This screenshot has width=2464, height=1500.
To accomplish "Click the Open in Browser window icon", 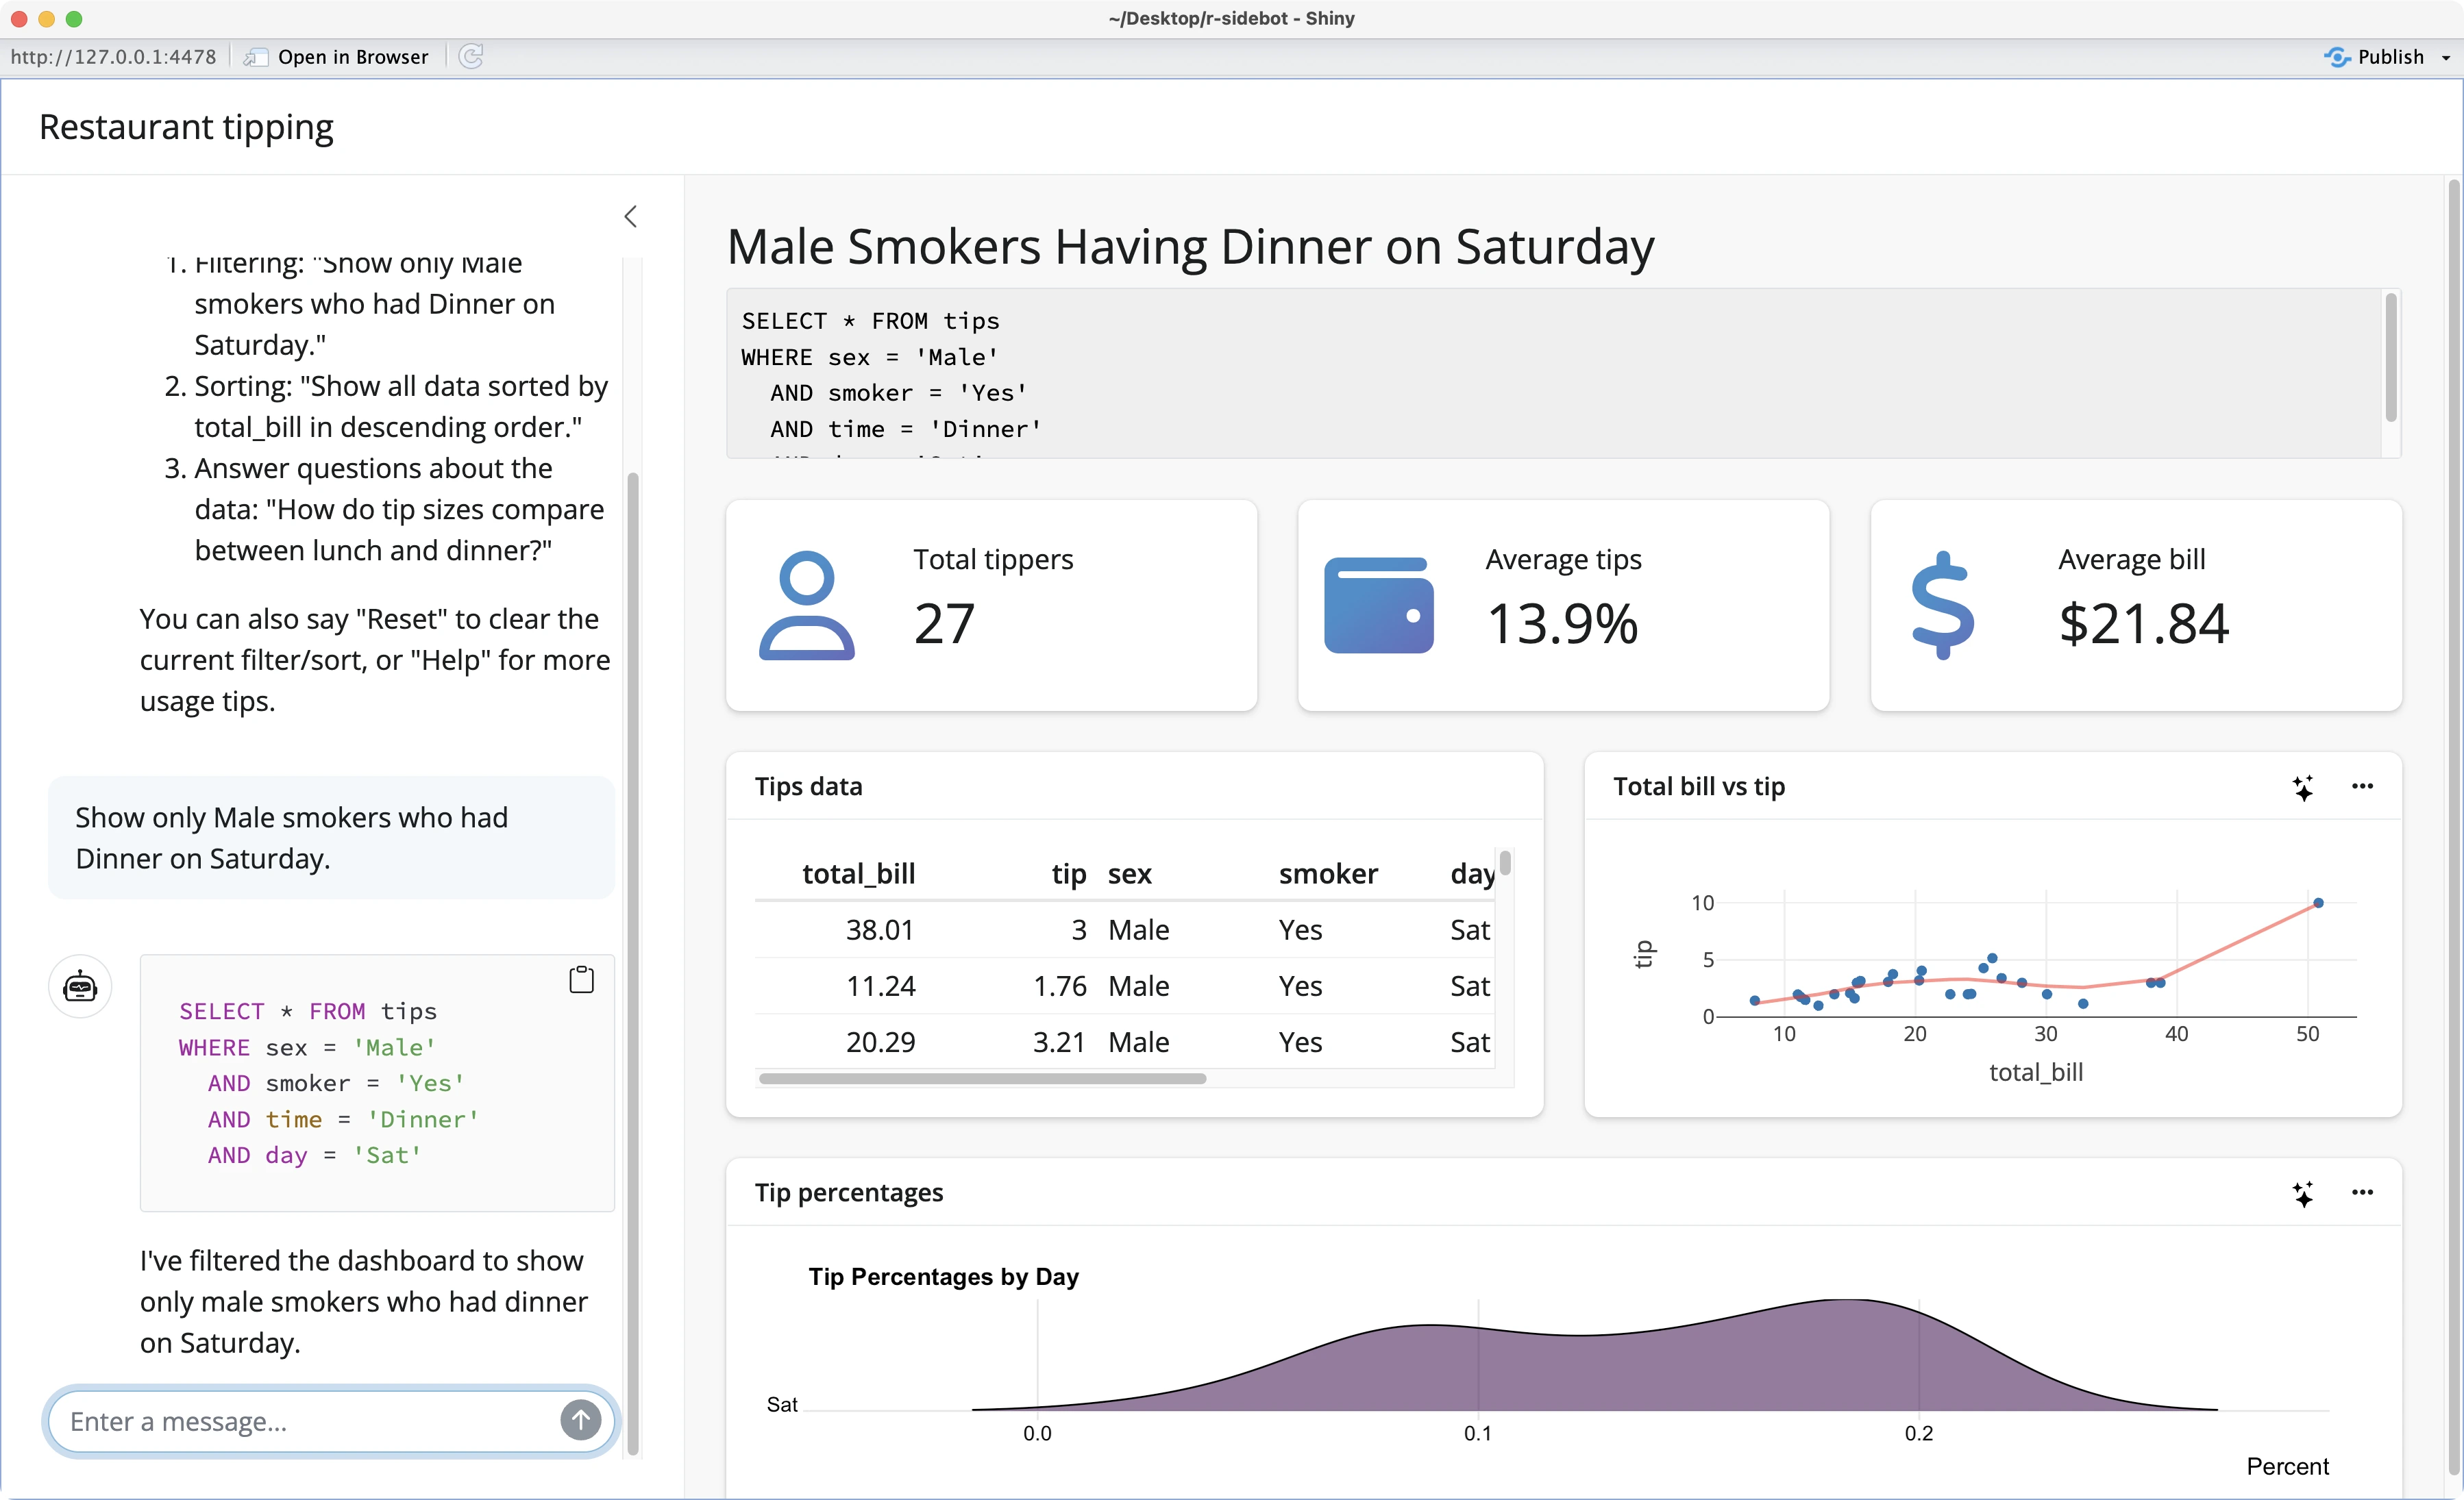I will click(x=256, y=57).
